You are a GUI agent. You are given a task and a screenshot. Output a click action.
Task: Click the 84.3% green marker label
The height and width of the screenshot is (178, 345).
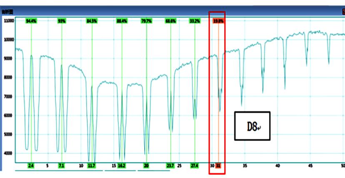92,20
